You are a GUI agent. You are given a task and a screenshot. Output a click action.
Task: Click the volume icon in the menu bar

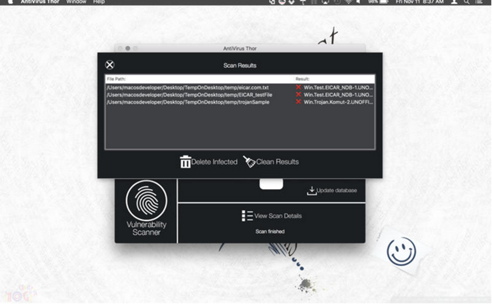(358, 2)
